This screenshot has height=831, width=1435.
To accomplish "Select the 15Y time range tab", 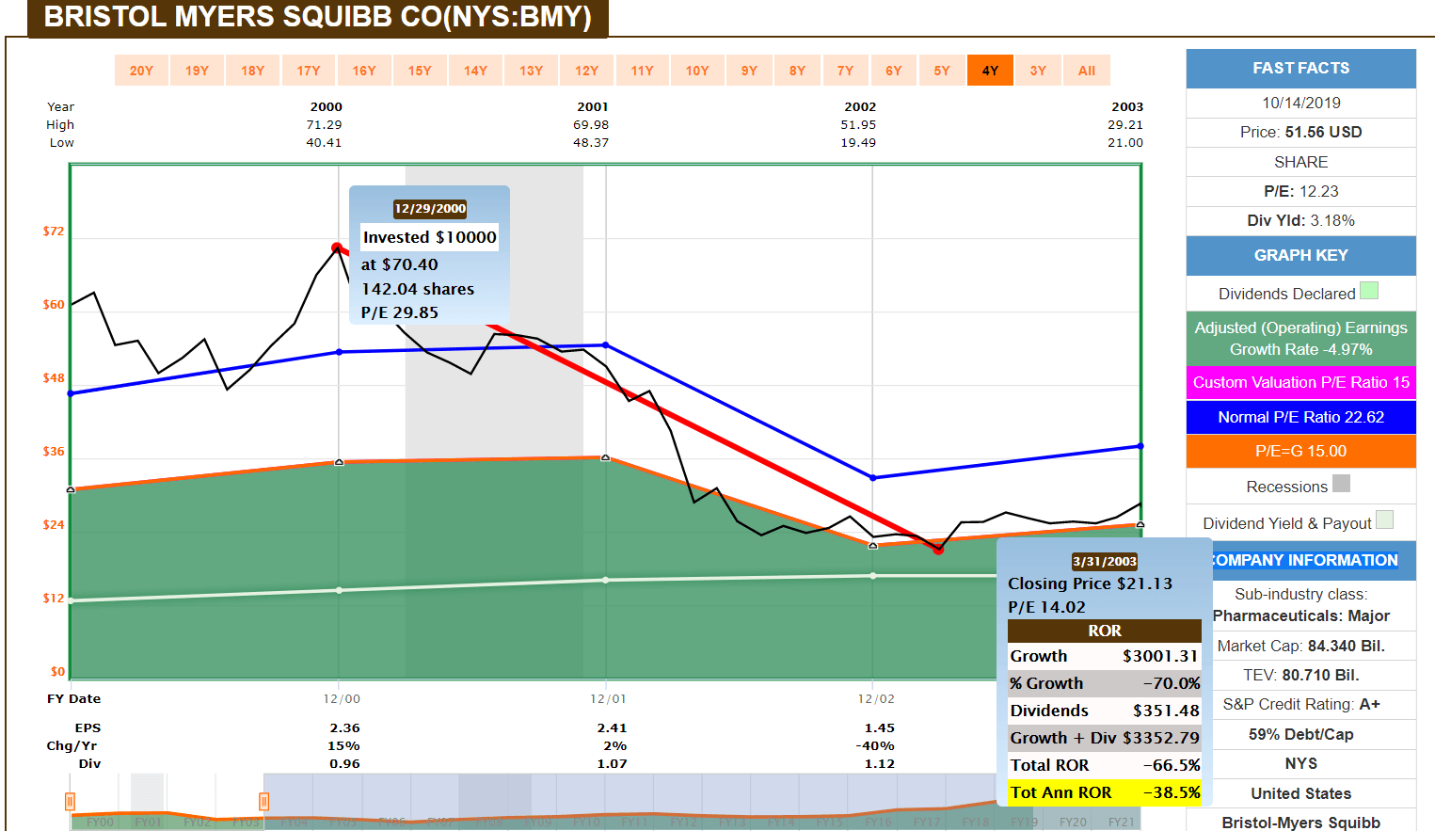I will [420, 71].
